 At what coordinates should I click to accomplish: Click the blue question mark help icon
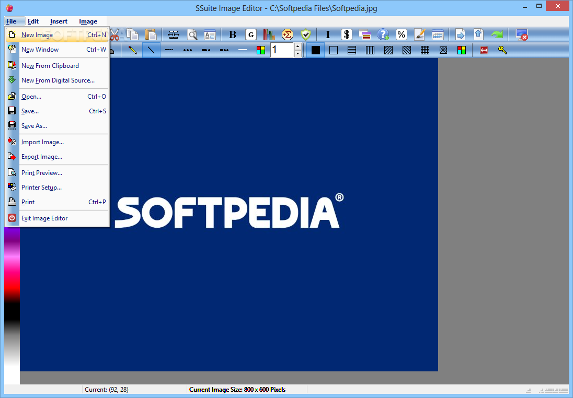[x=383, y=34]
